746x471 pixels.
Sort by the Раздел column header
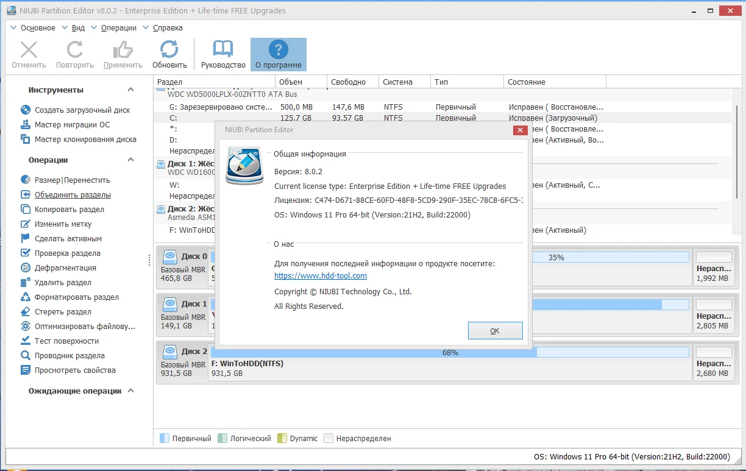point(214,82)
